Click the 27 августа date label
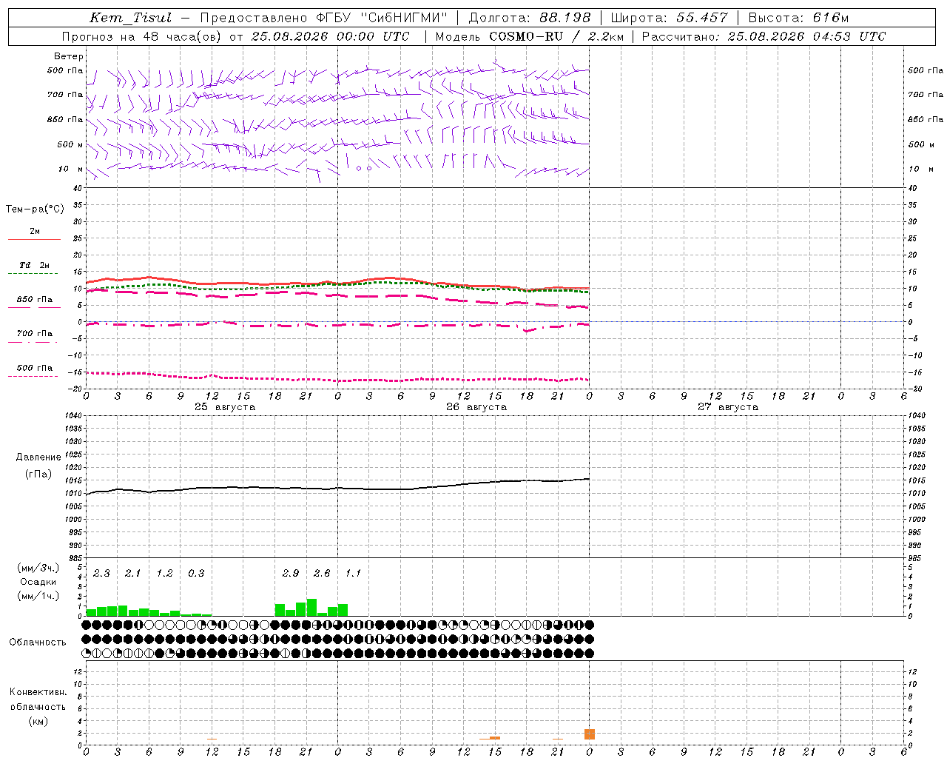Image resolution: width=947 pixels, height=758 pixels. coord(728,407)
